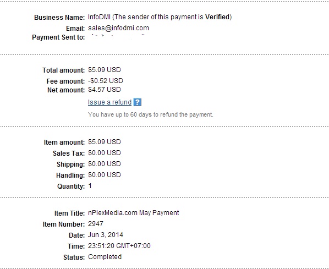Click the nPlexMedia.com May Payment item title
Viewport: 329px width, 269px height.
(134, 213)
